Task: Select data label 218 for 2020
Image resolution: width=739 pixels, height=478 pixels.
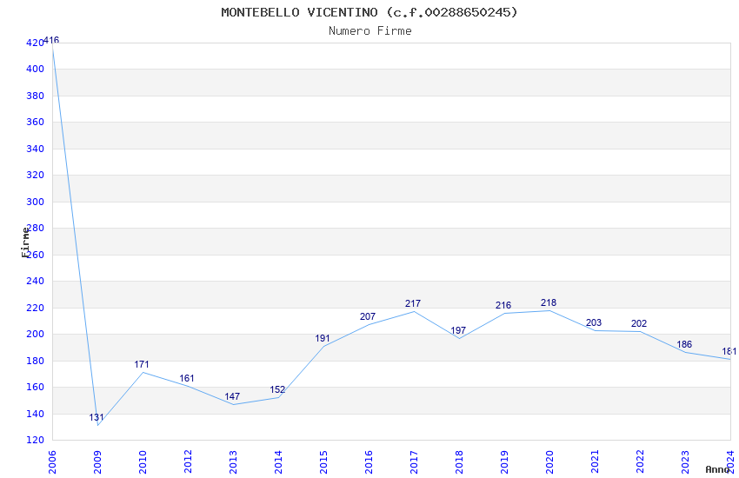Action: [549, 302]
